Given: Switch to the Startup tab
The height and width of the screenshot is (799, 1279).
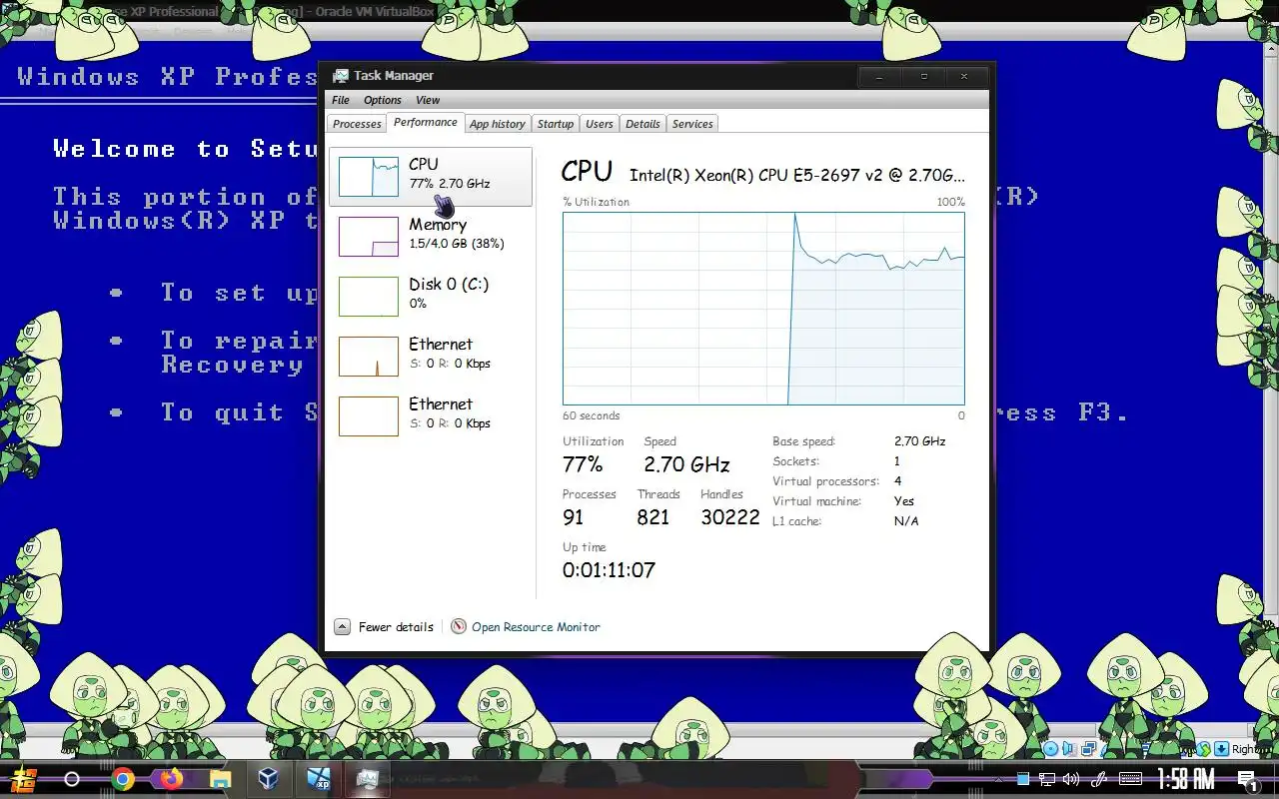Looking at the screenshot, I should coord(556,124).
